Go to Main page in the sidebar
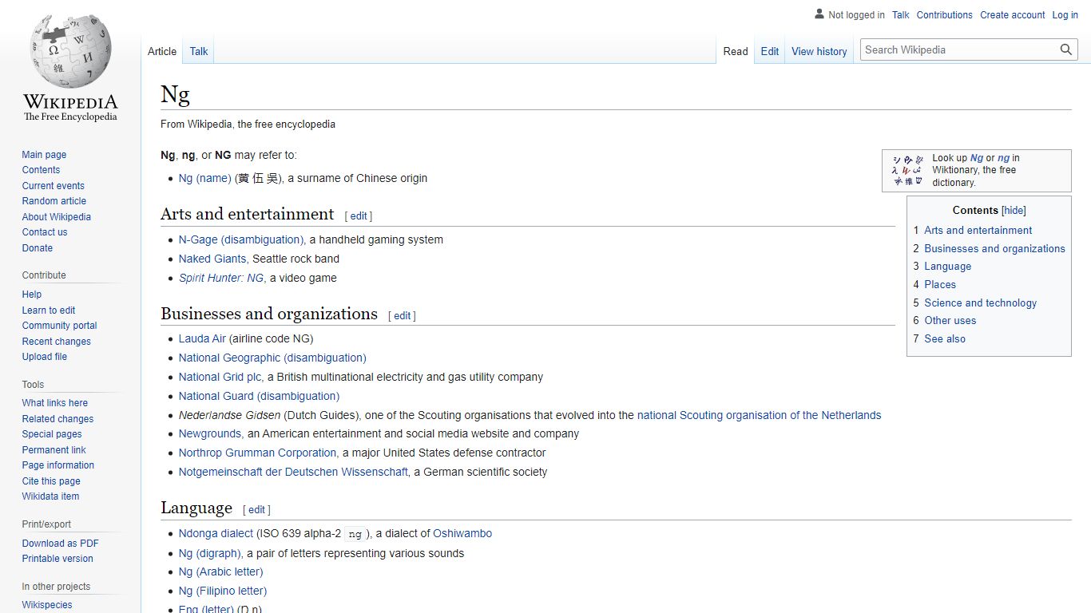 [44, 155]
